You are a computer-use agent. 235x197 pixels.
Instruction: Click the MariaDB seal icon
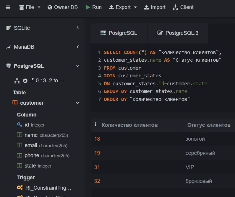point(9,47)
